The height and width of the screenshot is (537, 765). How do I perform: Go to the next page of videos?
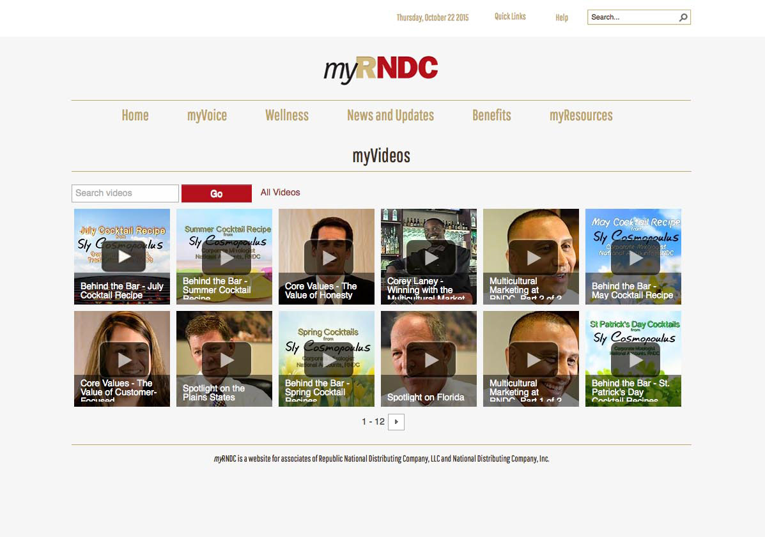396,422
